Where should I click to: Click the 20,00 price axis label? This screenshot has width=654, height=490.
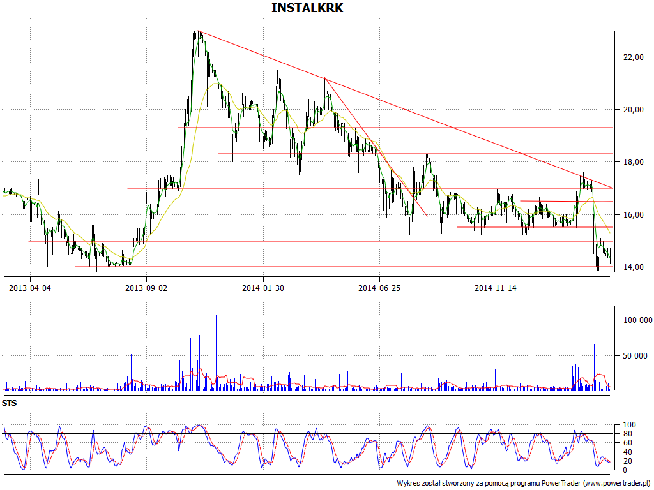[633, 110]
